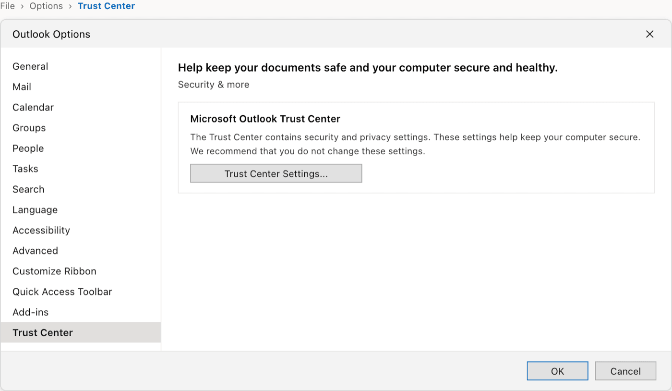Open the Mail options category

click(81, 87)
